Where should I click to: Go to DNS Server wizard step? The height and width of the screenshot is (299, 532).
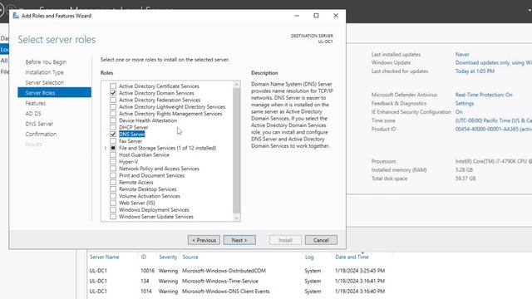[39, 124]
